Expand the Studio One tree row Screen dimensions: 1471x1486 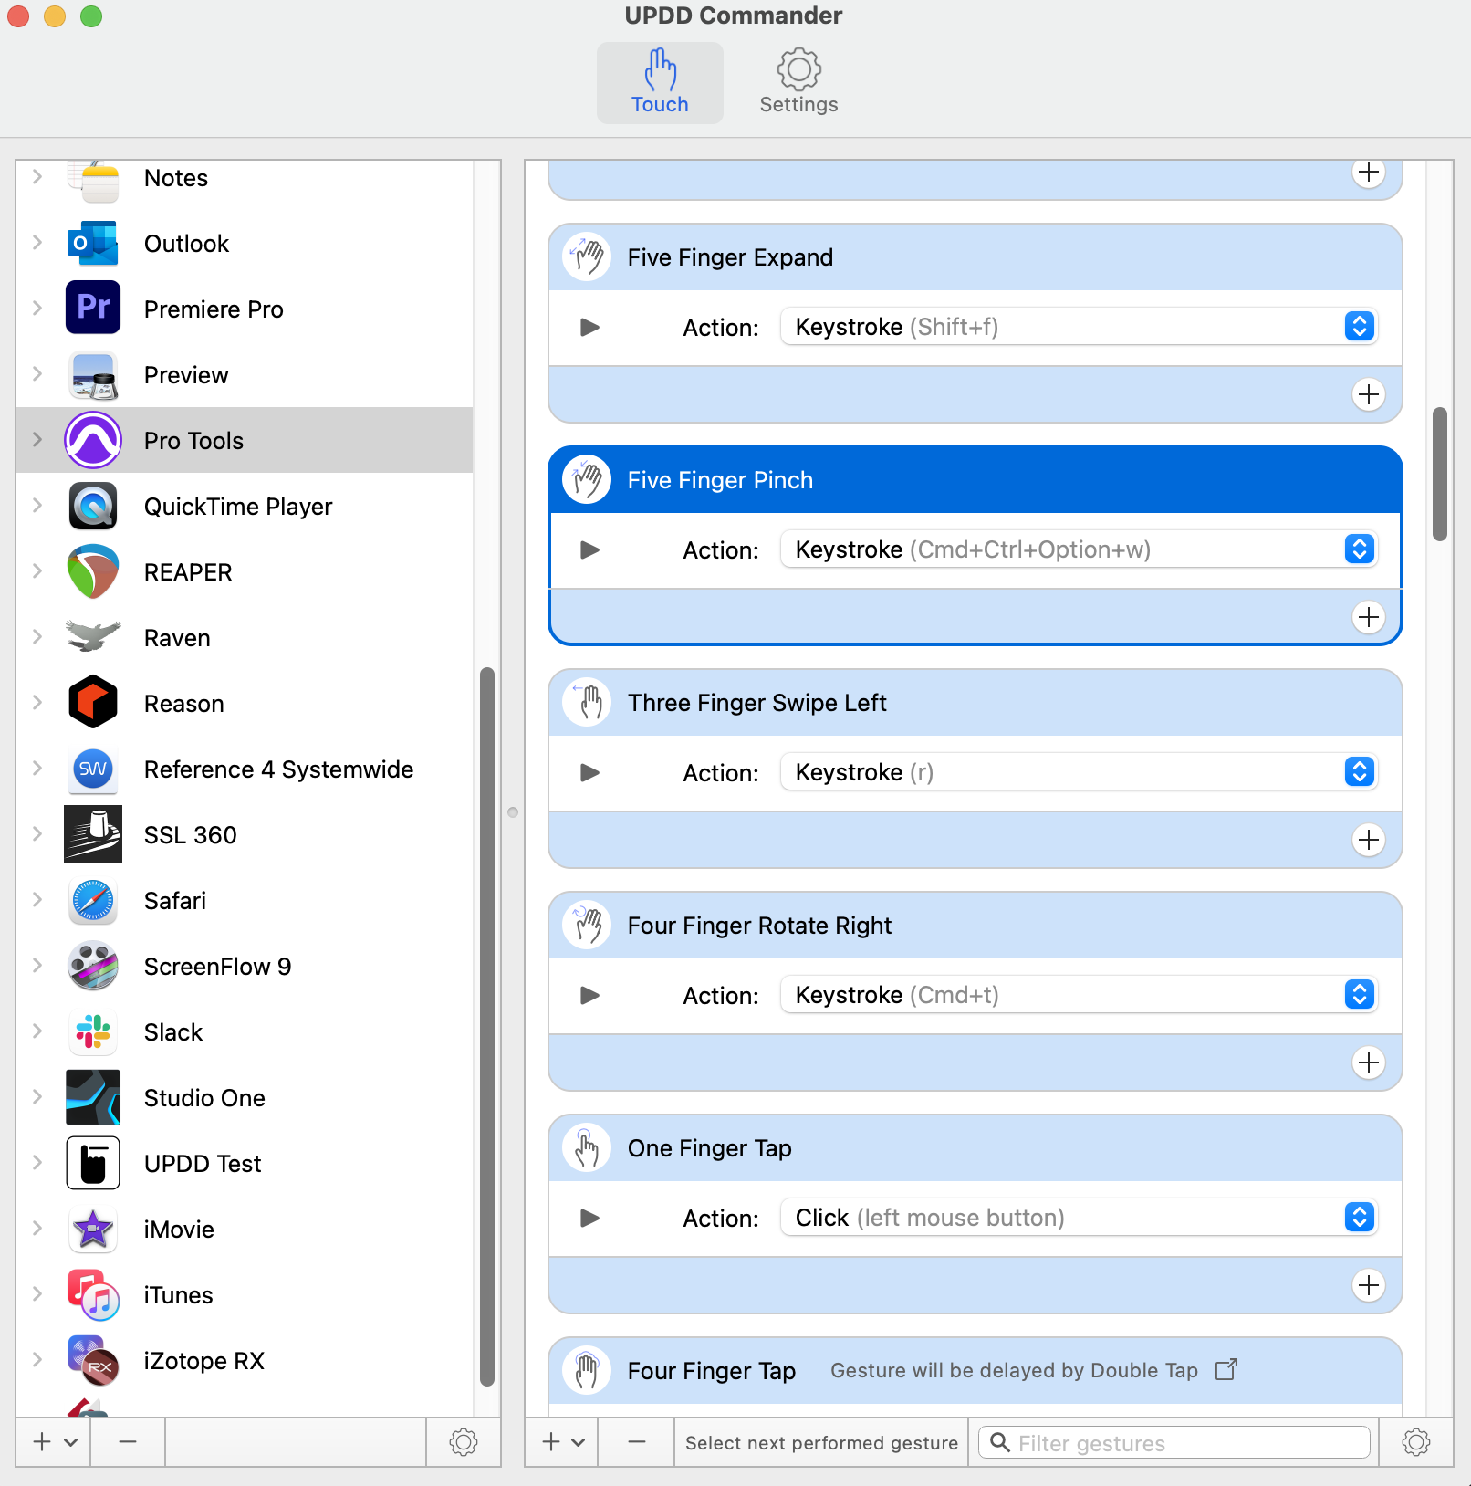point(37,1096)
